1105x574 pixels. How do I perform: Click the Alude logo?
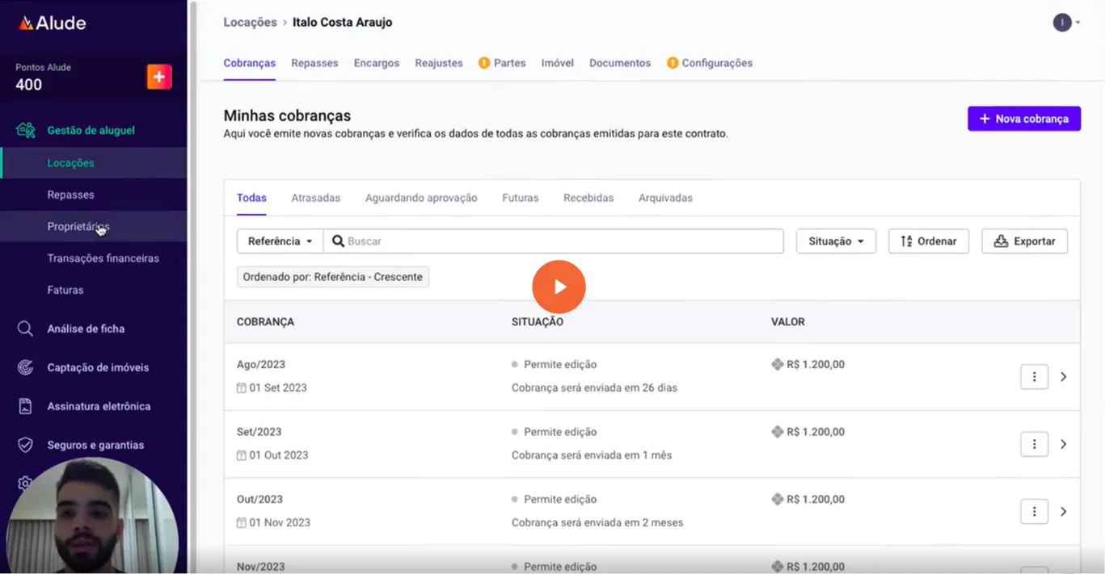click(52, 23)
